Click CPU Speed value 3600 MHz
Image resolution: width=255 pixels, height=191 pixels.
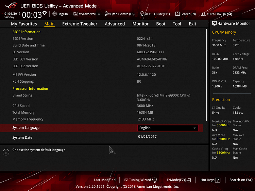145,106
